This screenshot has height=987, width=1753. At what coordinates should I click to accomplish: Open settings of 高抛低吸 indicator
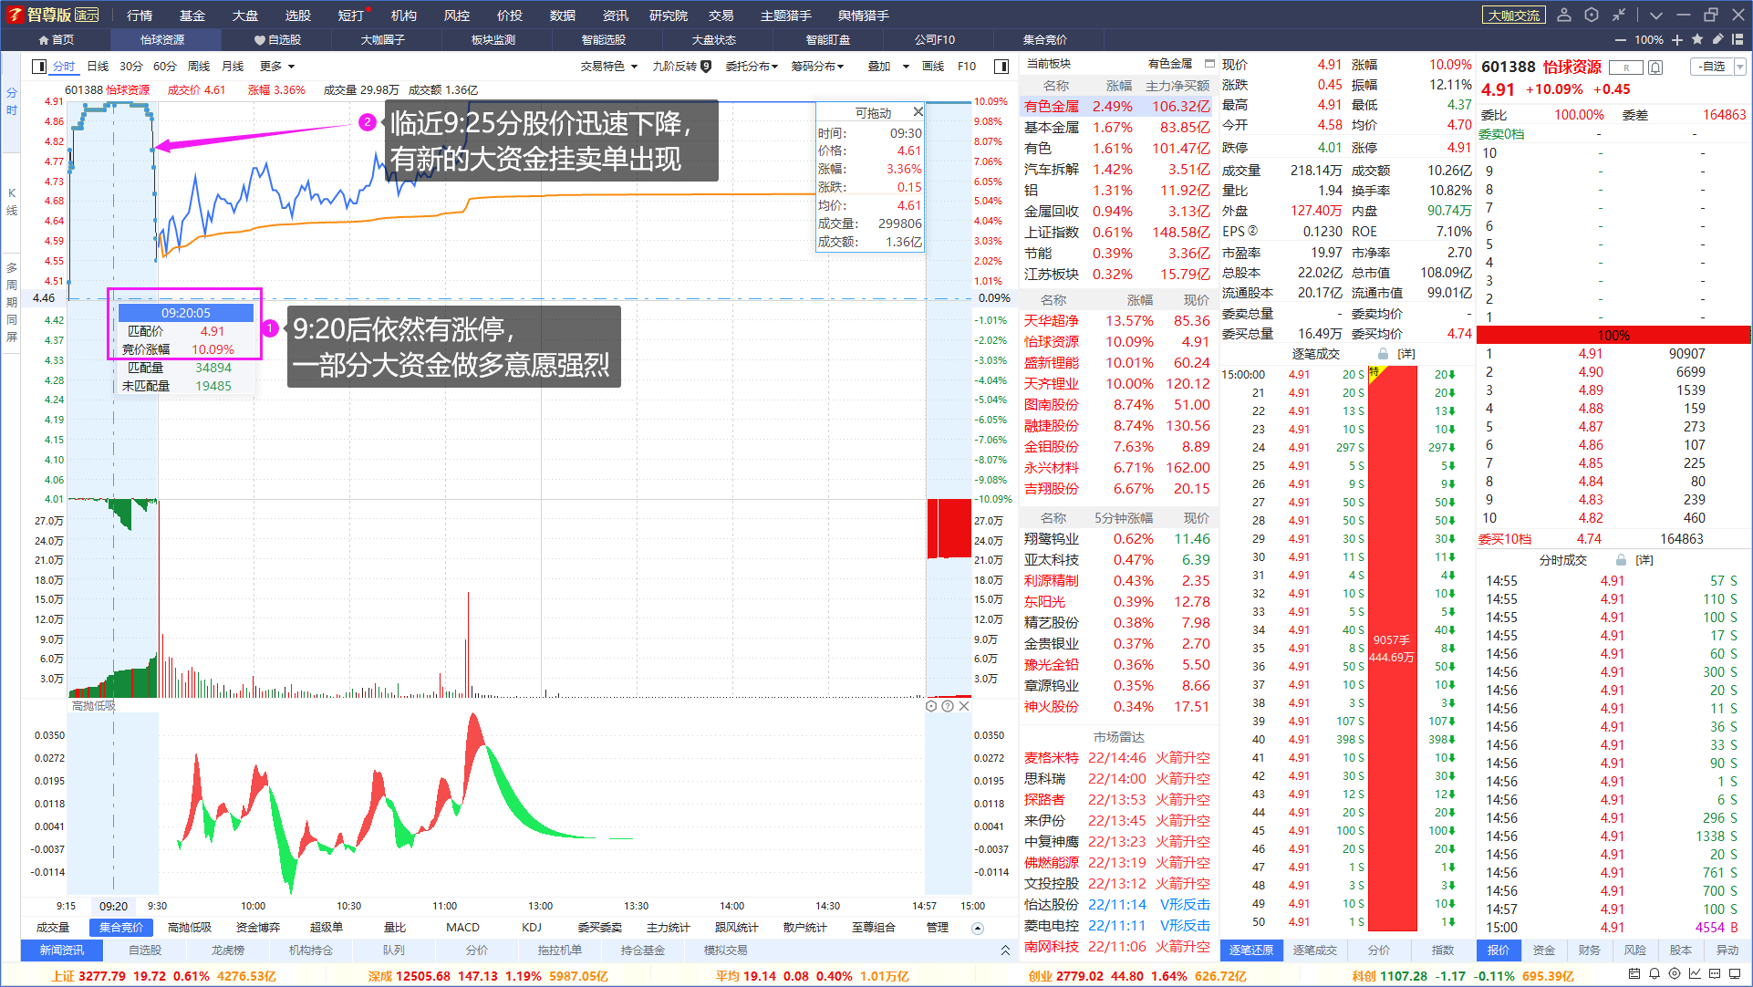click(x=931, y=706)
